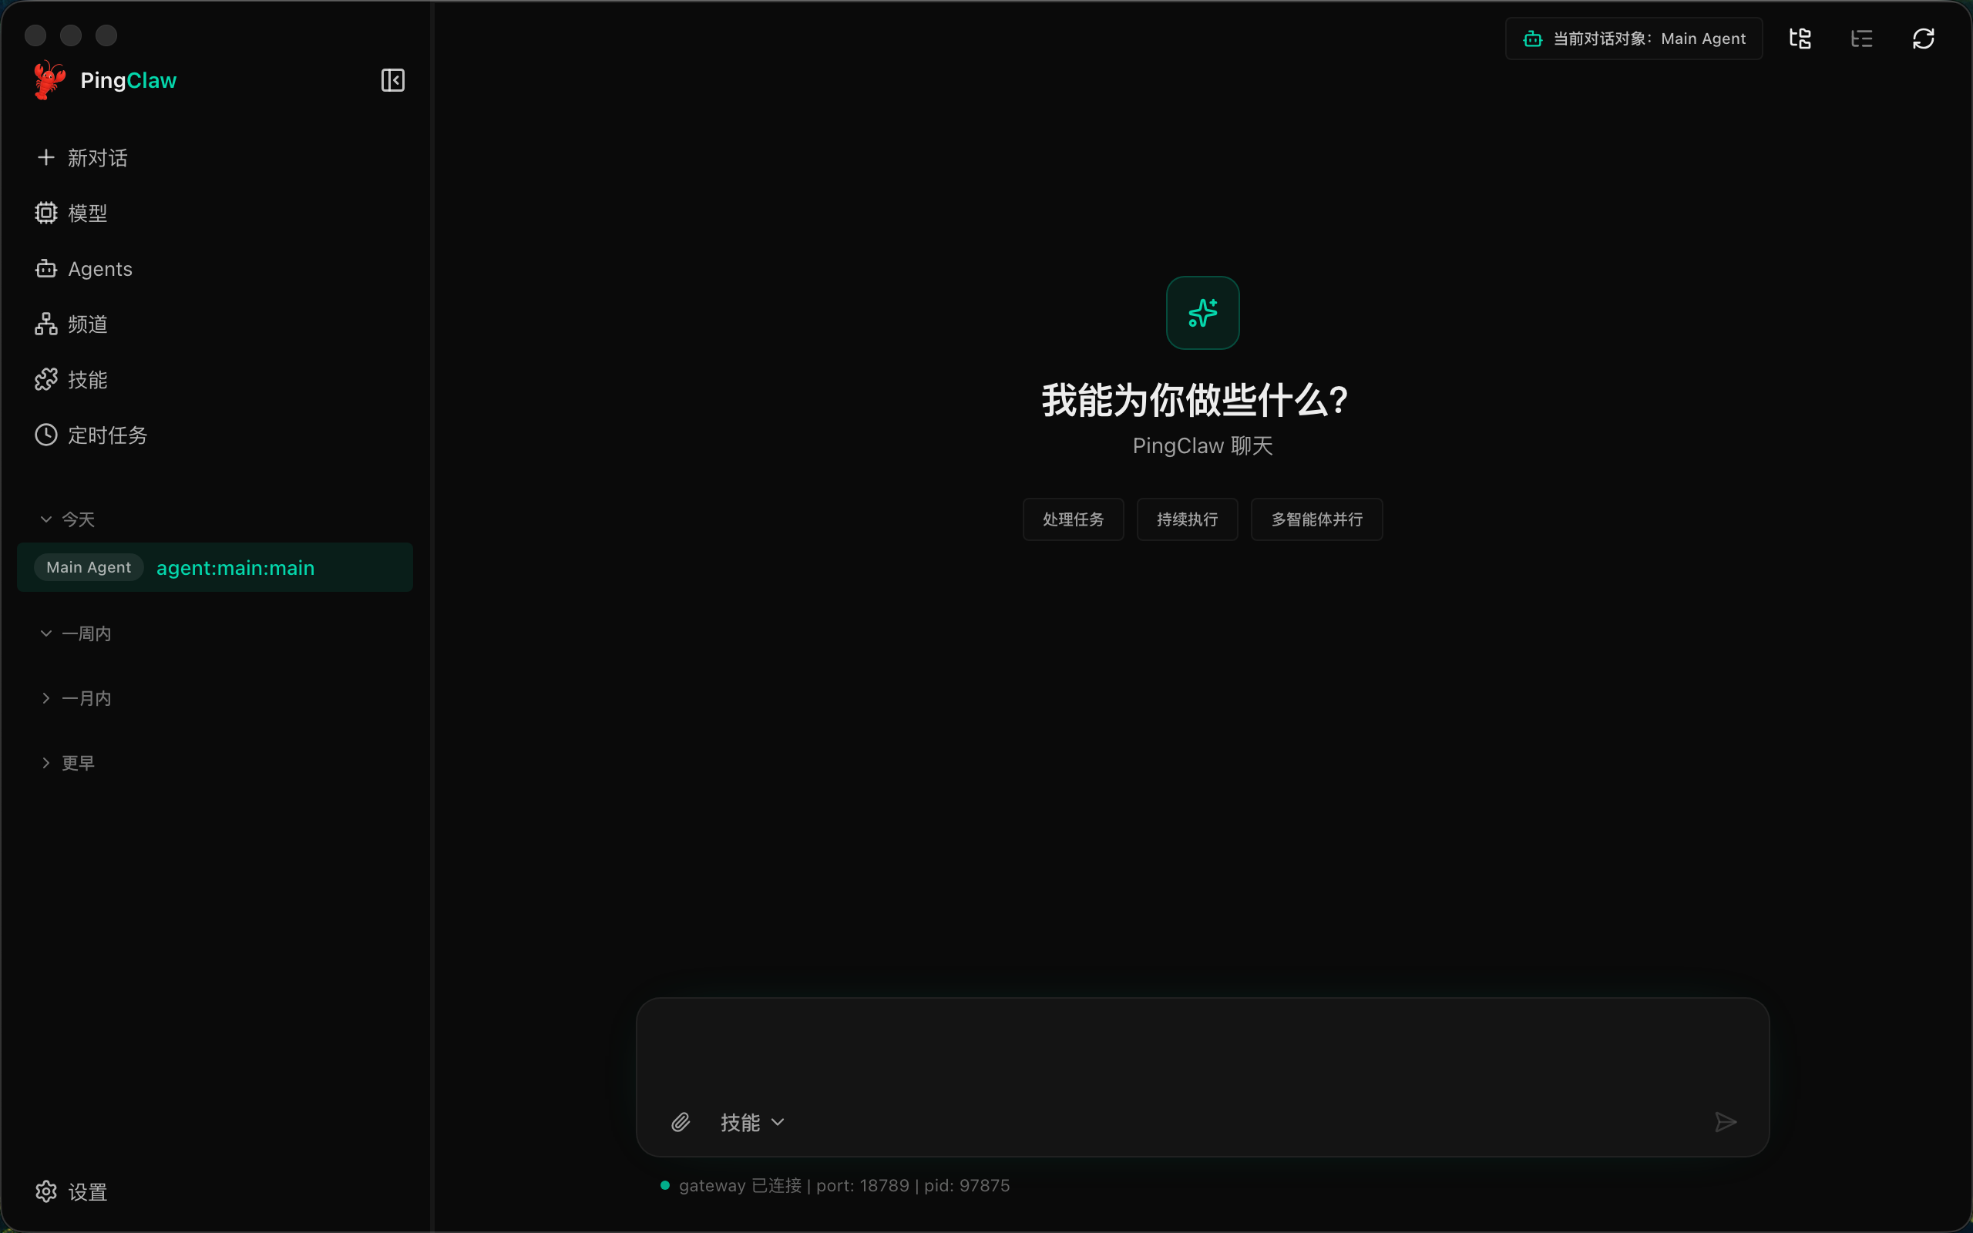
Task: Click the puzzle icon beside 技能
Action: (46, 379)
